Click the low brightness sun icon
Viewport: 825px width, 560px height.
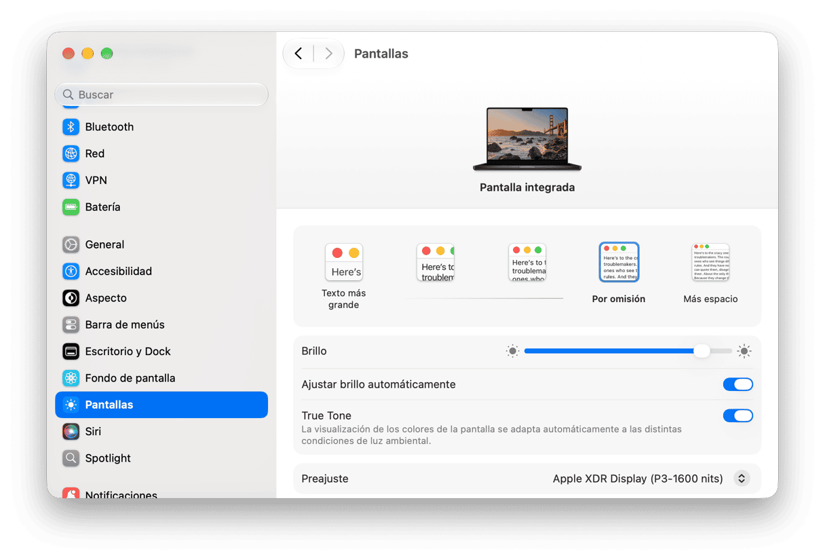(x=512, y=351)
